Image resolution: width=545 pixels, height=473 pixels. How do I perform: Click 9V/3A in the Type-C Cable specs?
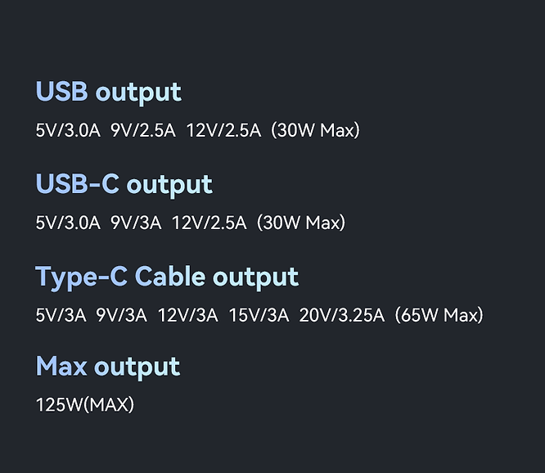(x=121, y=315)
